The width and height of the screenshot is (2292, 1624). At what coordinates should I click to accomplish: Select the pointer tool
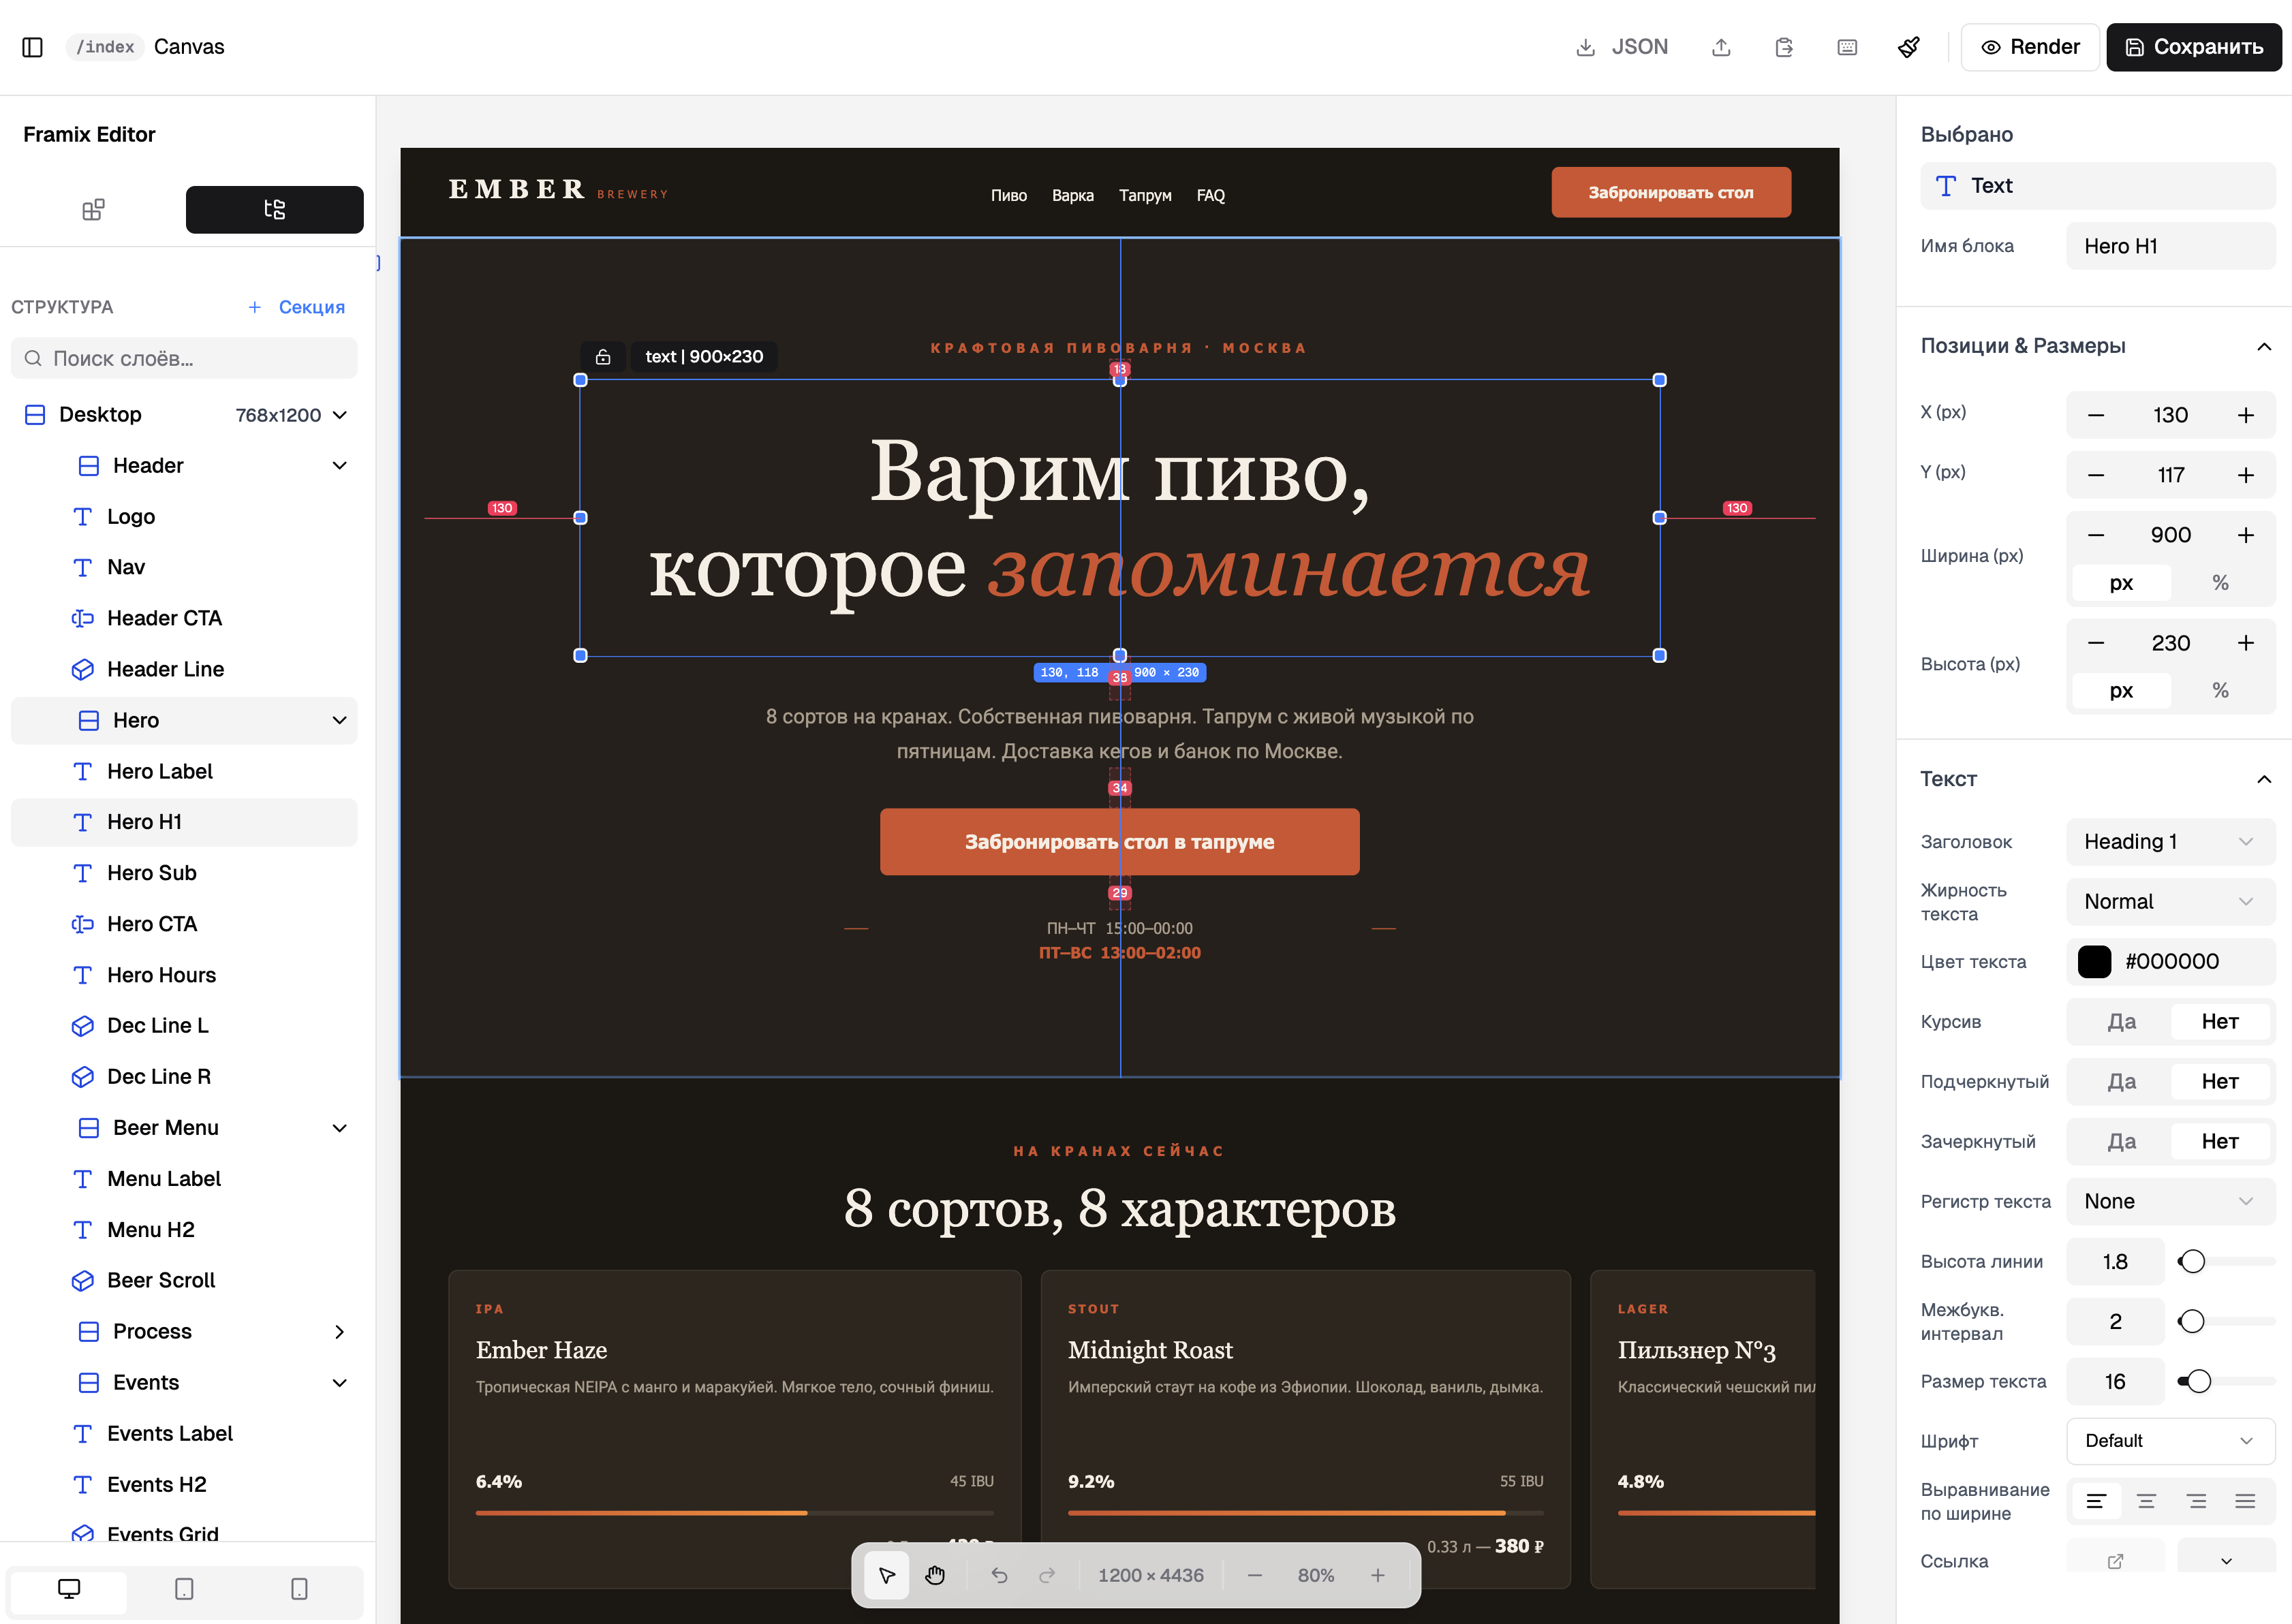coord(886,1576)
